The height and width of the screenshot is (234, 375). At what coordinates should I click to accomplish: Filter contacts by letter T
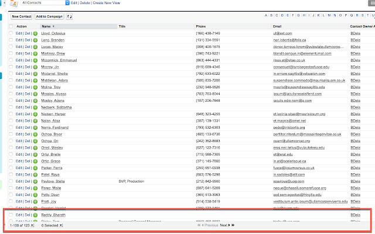(368, 15)
